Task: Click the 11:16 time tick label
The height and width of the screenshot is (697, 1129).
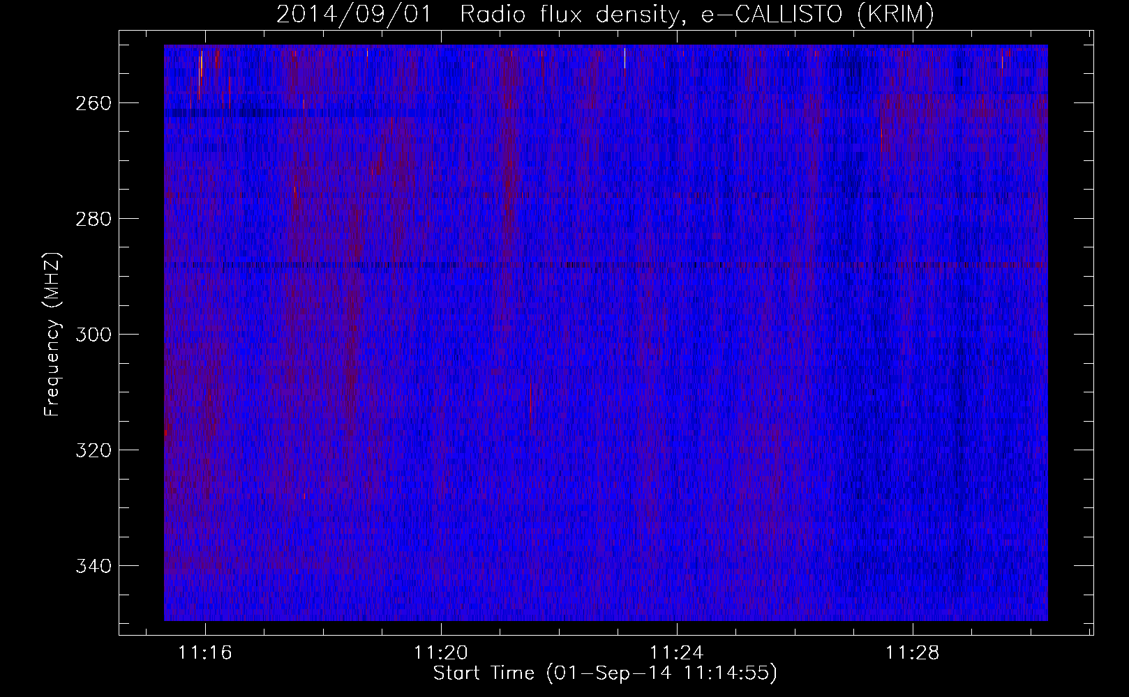Action: pos(205,653)
